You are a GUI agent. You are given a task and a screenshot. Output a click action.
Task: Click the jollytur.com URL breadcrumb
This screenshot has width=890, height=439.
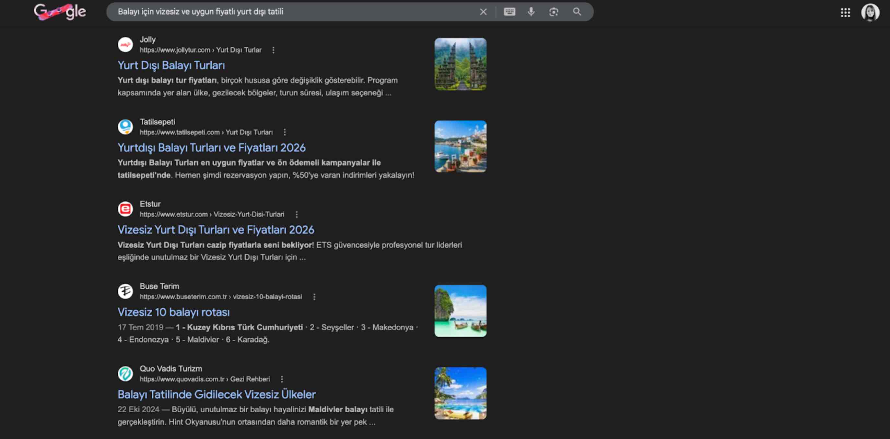[200, 50]
